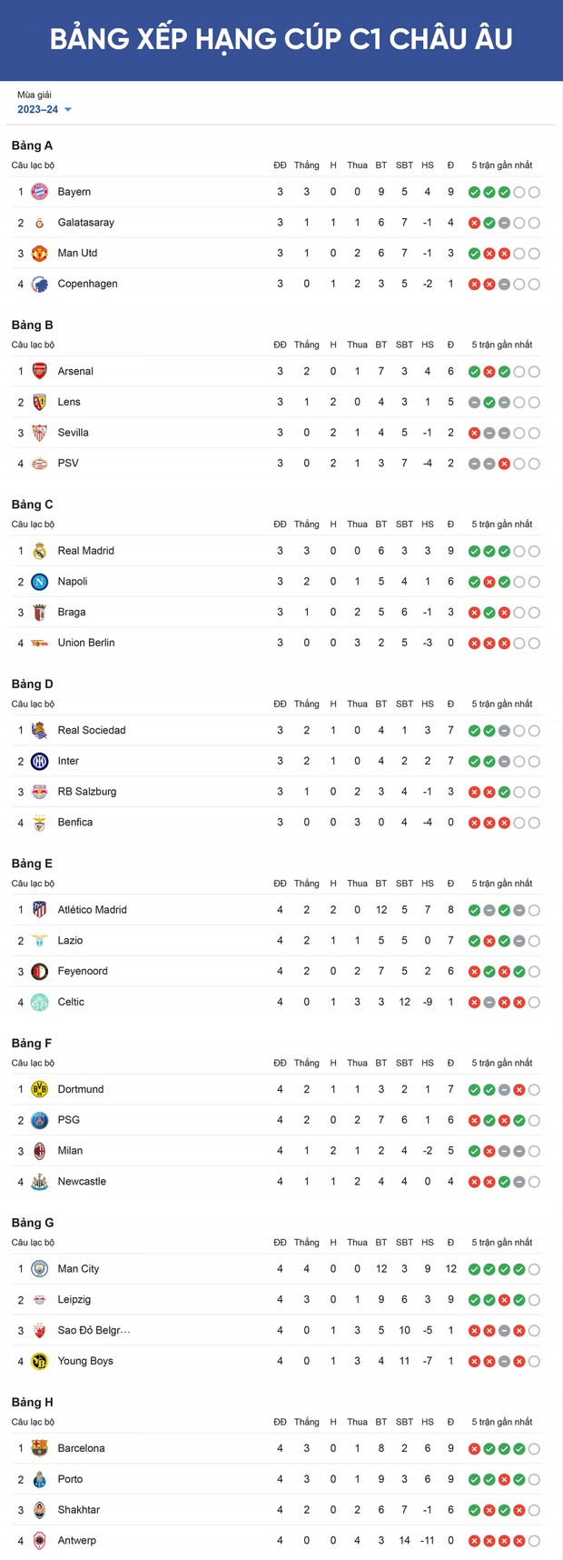The height and width of the screenshot is (1560, 563).
Task: Select the Atlético Madrid row name
Action: [93, 910]
